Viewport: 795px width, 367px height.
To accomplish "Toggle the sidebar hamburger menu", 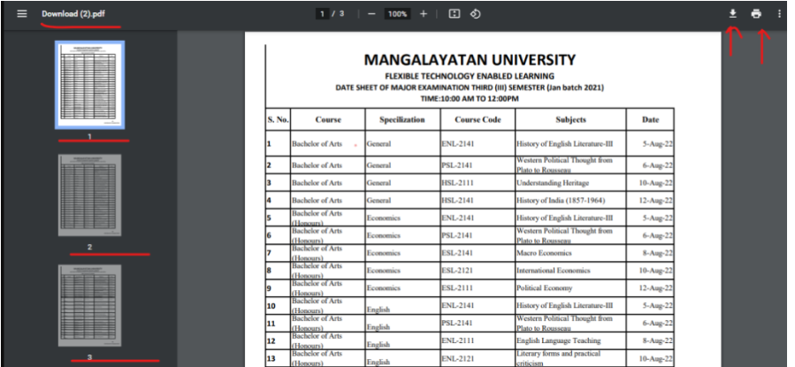I will [22, 13].
